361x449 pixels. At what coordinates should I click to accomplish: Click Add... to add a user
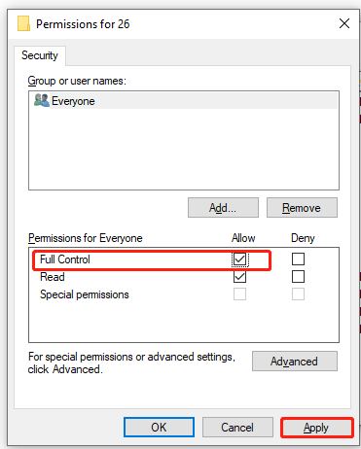pyautogui.click(x=223, y=208)
